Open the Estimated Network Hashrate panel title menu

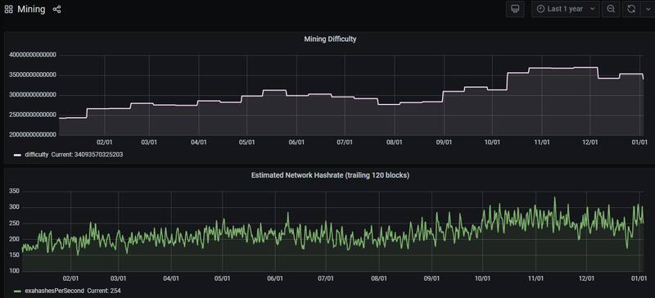pos(330,175)
